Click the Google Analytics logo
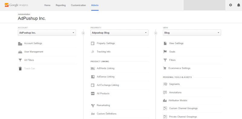 [16, 5]
